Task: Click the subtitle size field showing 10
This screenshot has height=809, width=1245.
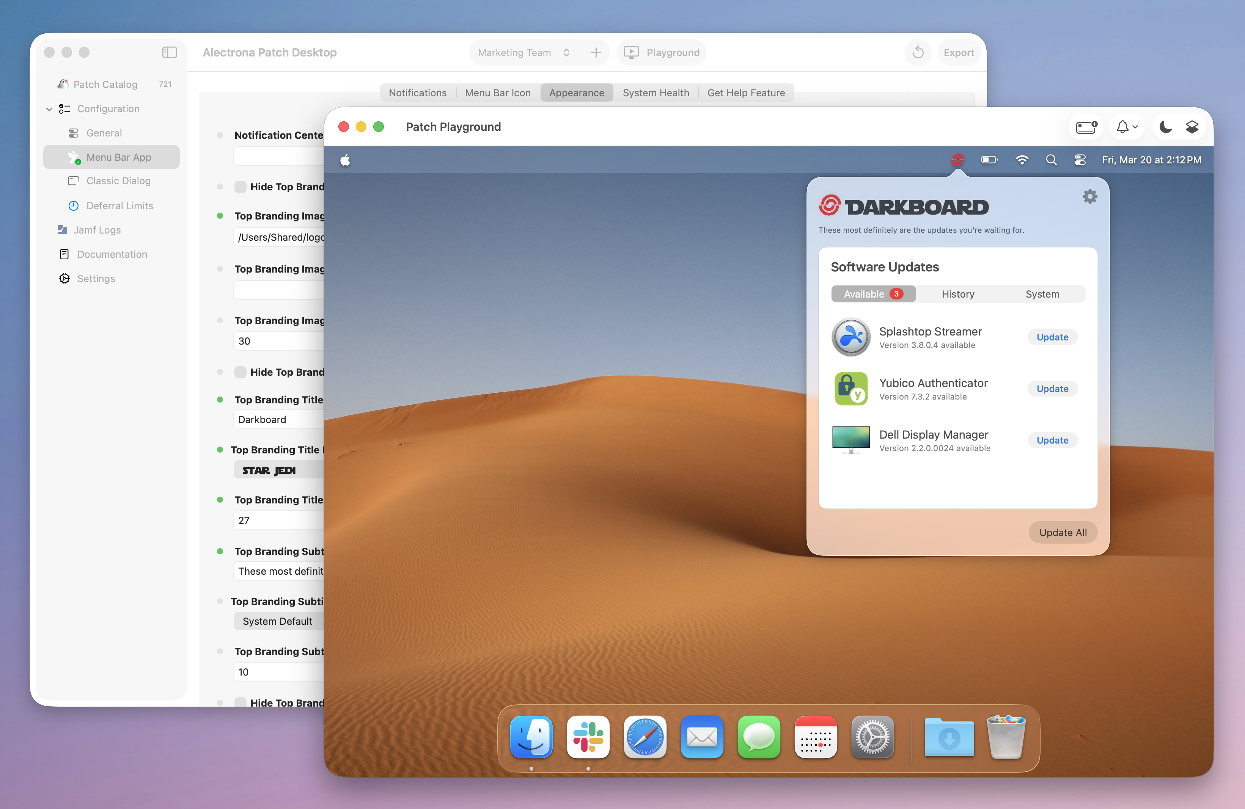Action: pos(279,671)
